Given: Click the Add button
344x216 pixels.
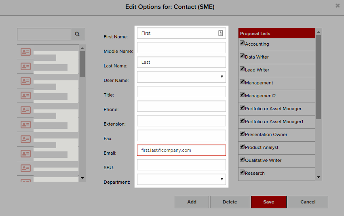Looking at the screenshot, I should point(192,202).
